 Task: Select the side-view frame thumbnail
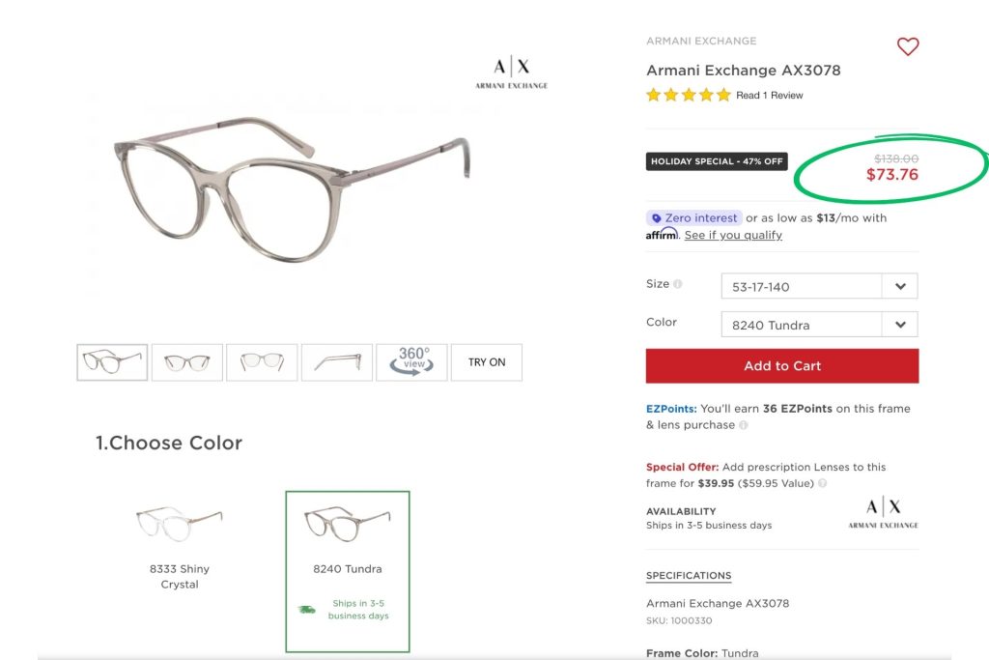(x=337, y=361)
